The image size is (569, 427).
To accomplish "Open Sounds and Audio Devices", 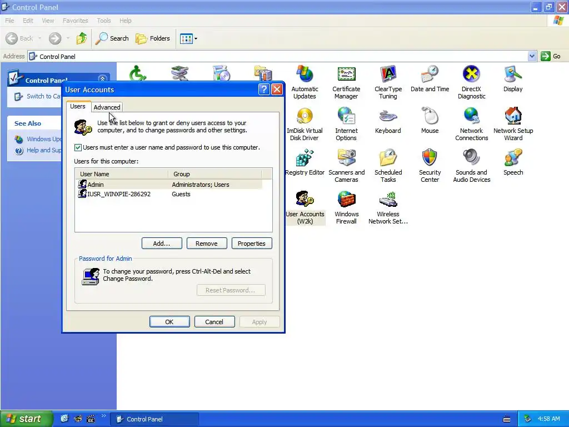I will tap(471, 166).
